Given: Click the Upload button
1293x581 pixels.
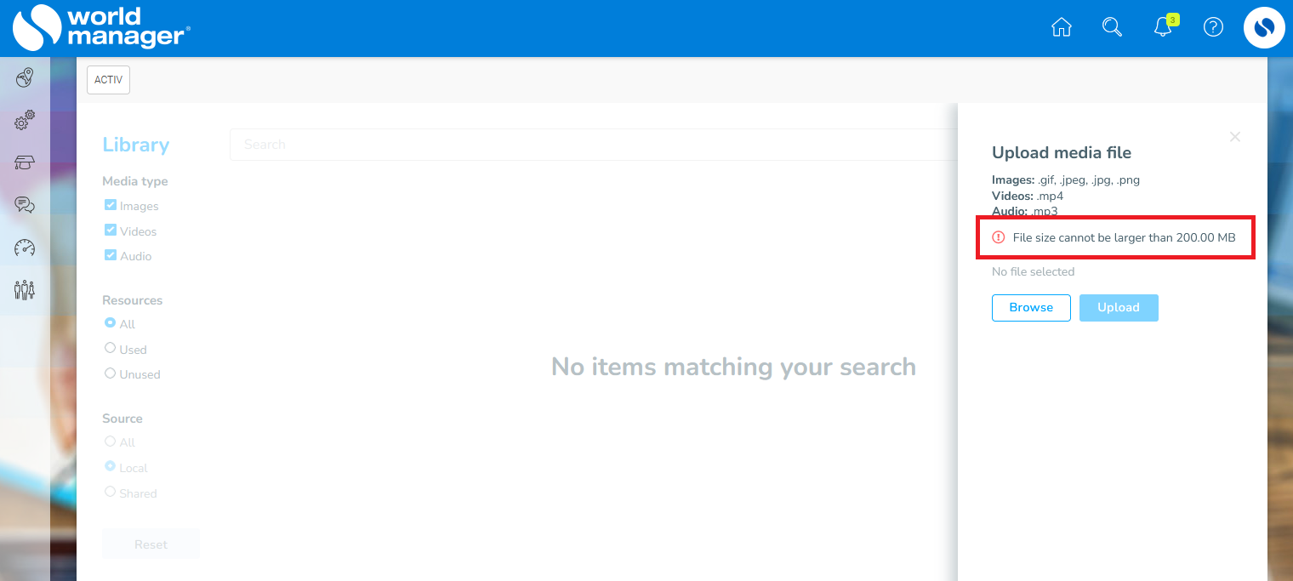Looking at the screenshot, I should click(1119, 308).
